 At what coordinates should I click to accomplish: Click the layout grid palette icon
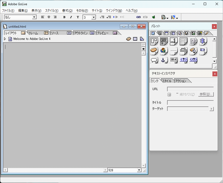[154, 41]
